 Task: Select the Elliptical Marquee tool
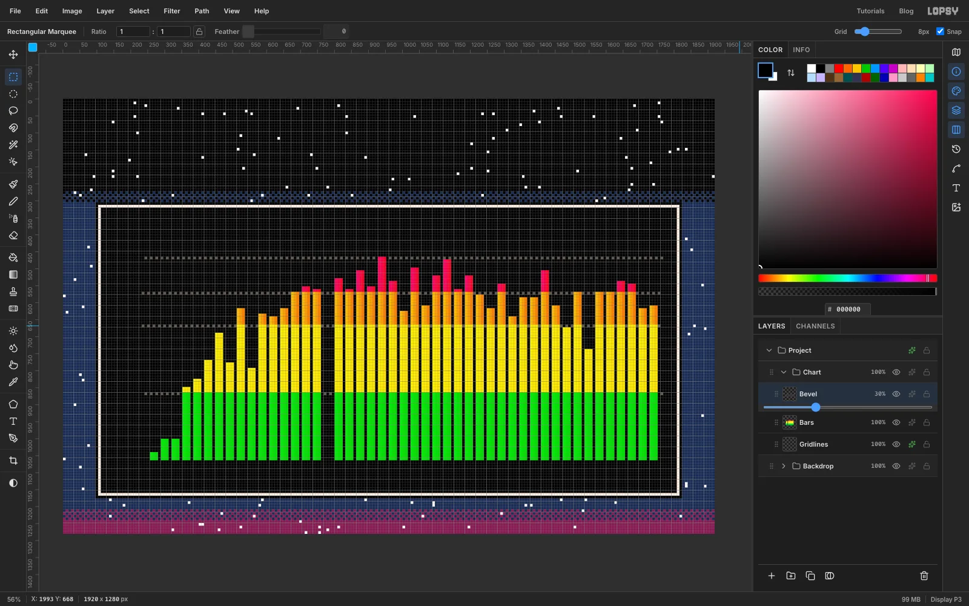pyautogui.click(x=13, y=94)
